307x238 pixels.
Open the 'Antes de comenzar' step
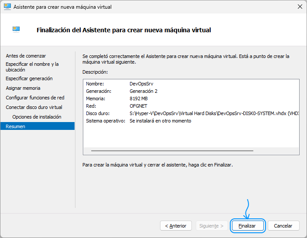pos(26,56)
